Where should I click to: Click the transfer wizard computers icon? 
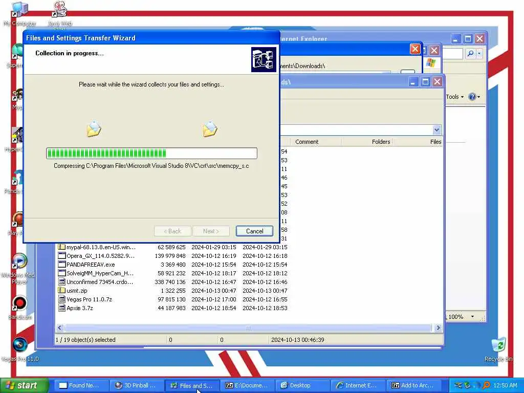(x=264, y=59)
